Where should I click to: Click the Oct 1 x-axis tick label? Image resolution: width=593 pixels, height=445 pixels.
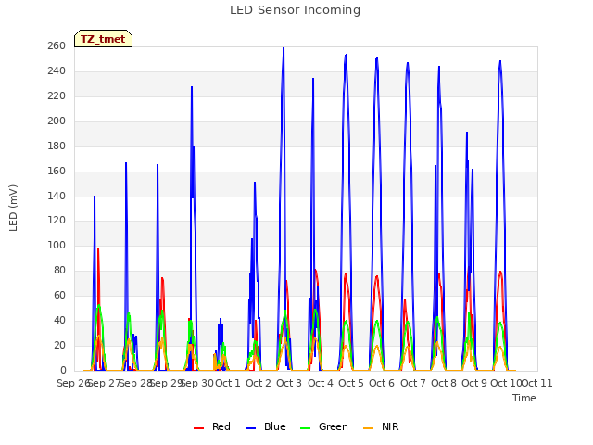pyautogui.click(x=228, y=383)
